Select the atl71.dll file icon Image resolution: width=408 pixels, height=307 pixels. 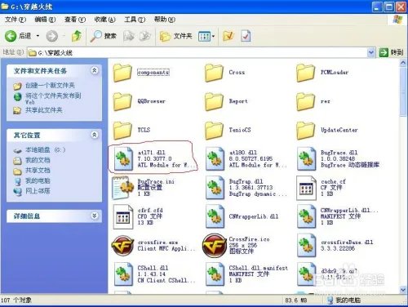click(x=123, y=159)
